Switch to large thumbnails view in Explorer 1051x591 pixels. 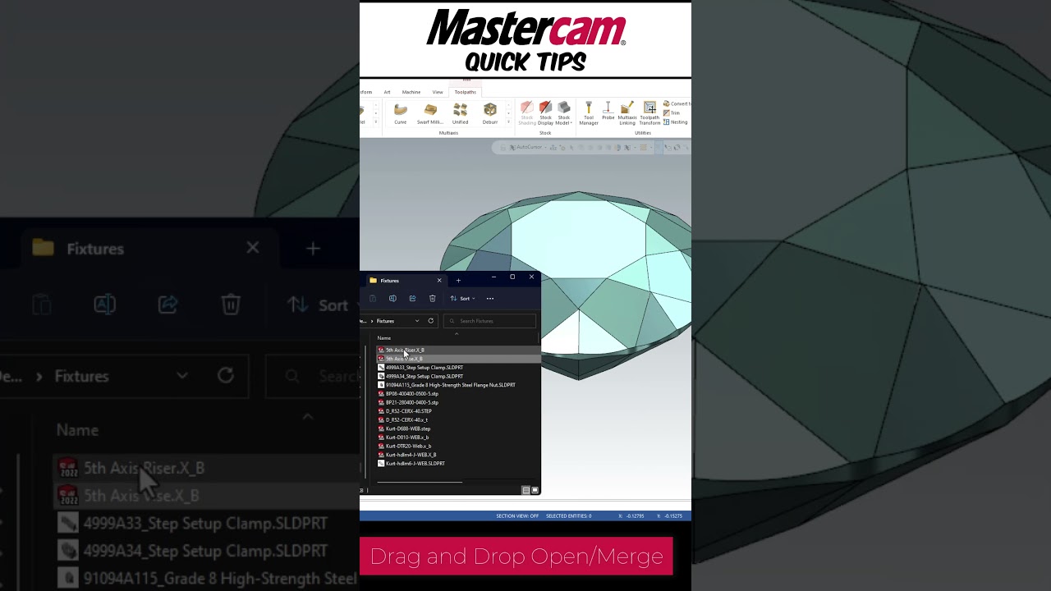535,490
